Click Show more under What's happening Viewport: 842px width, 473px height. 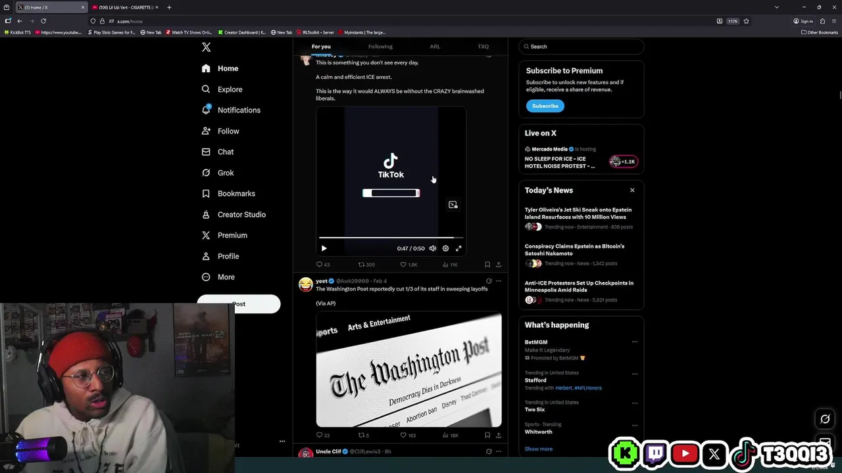click(x=539, y=449)
